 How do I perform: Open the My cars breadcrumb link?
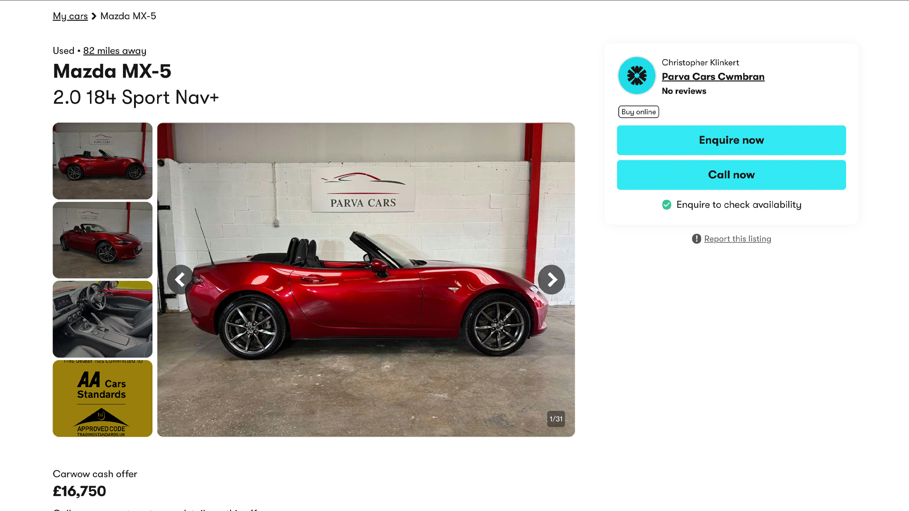[70, 17]
